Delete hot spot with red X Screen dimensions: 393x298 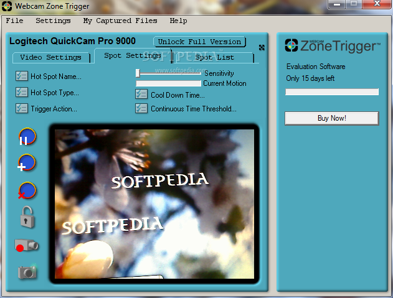(x=27, y=190)
